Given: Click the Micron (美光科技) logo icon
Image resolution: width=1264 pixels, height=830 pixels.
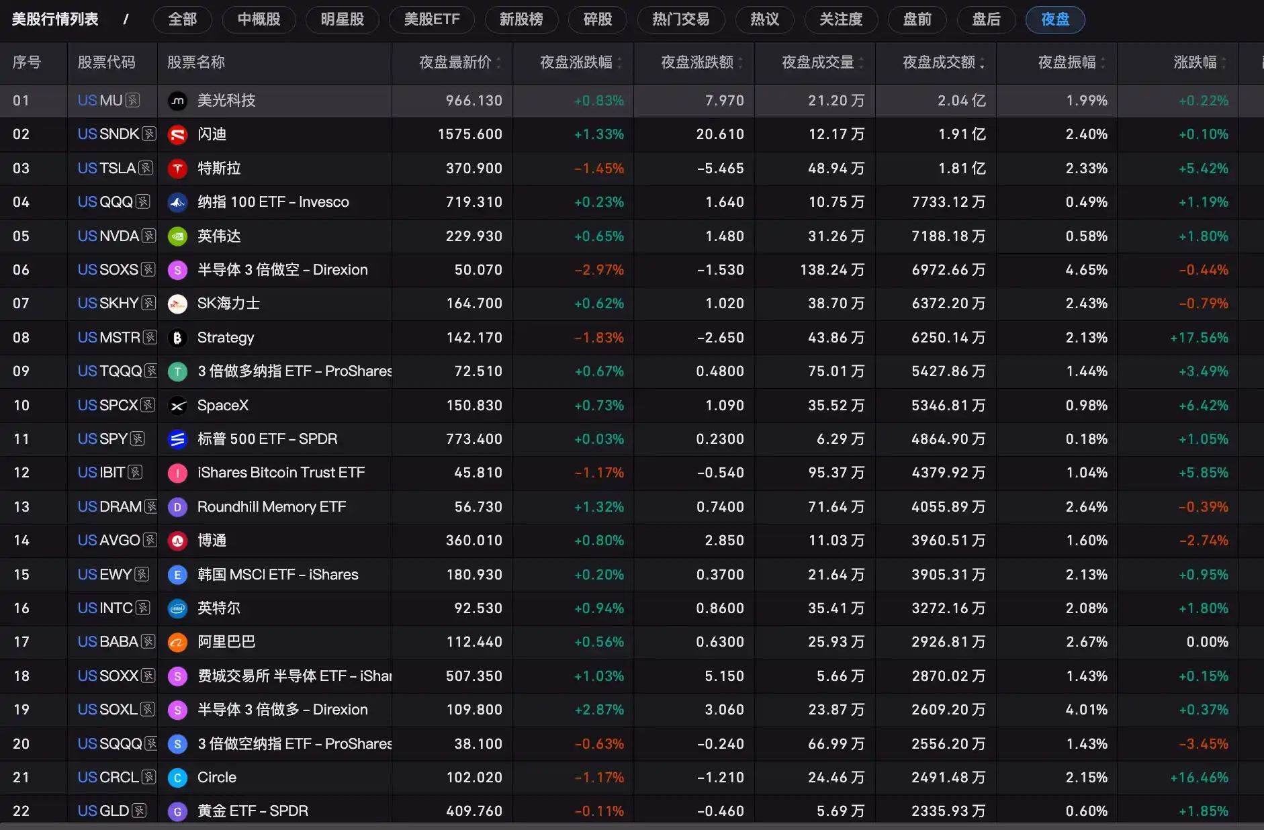Looking at the screenshot, I should pyautogui.click(x=177, y=101).
